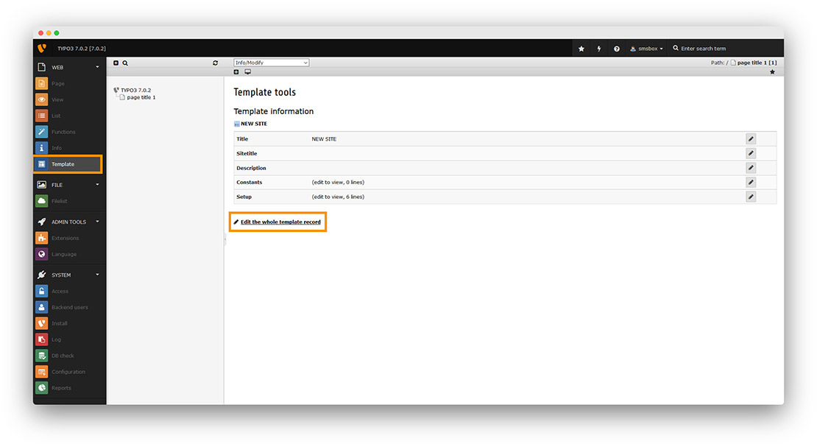The width and height of the screenshot is (817, 444).
Task: Open the Log module
Action: 68,339
